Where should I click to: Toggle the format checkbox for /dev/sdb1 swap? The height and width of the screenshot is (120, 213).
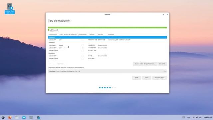83,45
